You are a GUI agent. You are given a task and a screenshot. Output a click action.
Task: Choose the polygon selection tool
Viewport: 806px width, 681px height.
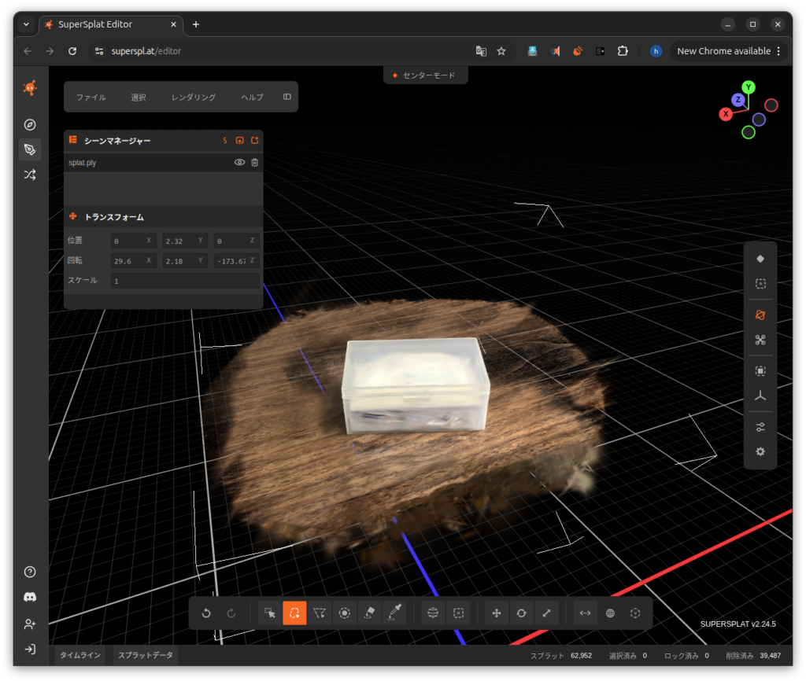[x=320, y=613]
